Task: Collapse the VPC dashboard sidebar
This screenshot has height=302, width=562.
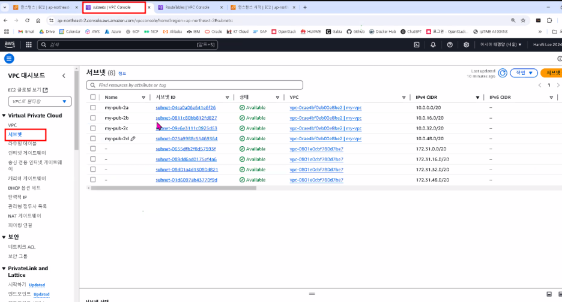Action: point(64,76)
